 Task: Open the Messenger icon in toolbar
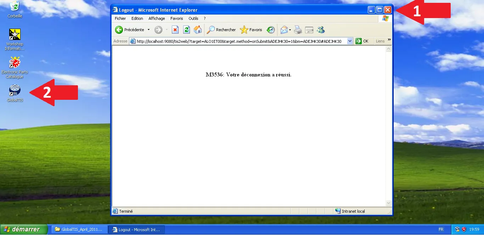coord(321,30)
